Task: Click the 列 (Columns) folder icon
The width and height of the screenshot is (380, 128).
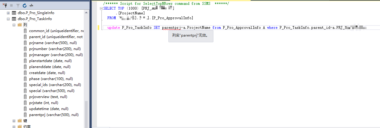Action: pyautogui.click(x=20, y=25)
